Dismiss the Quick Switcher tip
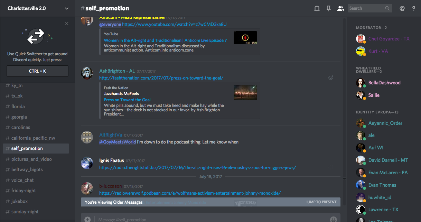The width and height of the screenshot is (421, 222). 67,24
